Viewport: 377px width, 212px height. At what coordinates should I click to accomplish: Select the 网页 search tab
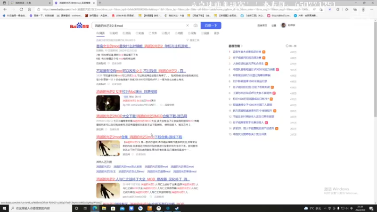tap(100, 33)
